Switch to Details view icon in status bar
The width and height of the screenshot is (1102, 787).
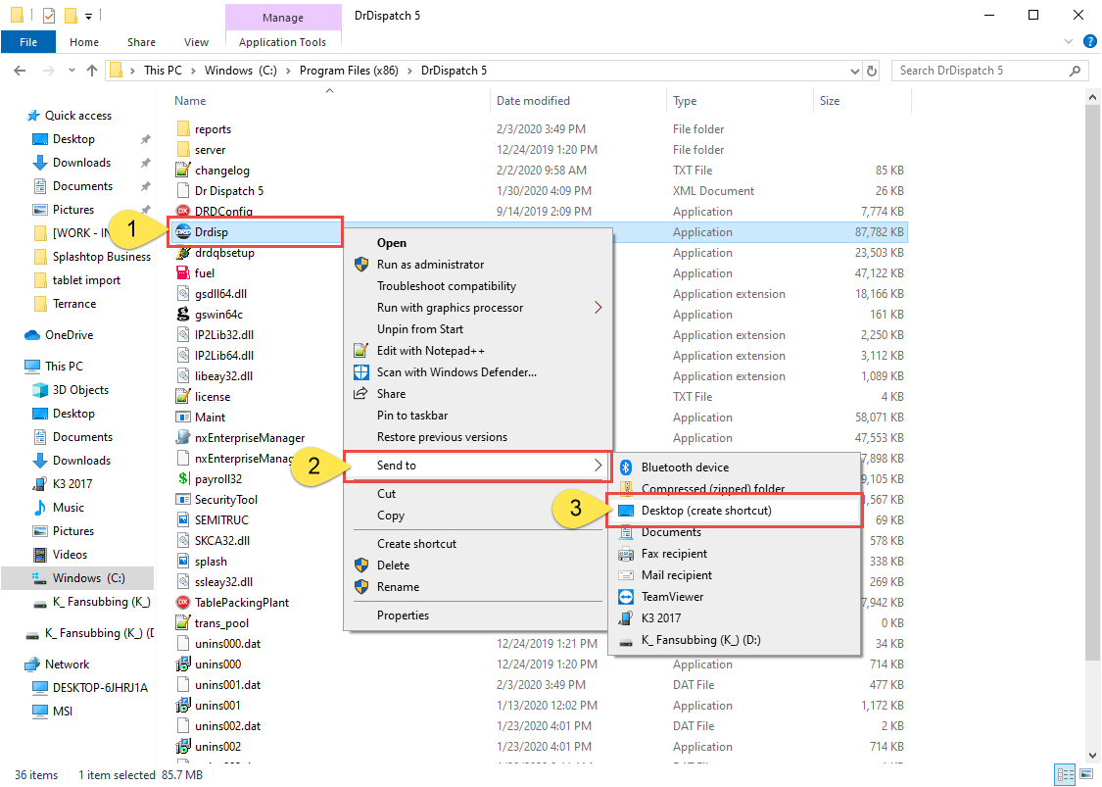point(1066,775)
